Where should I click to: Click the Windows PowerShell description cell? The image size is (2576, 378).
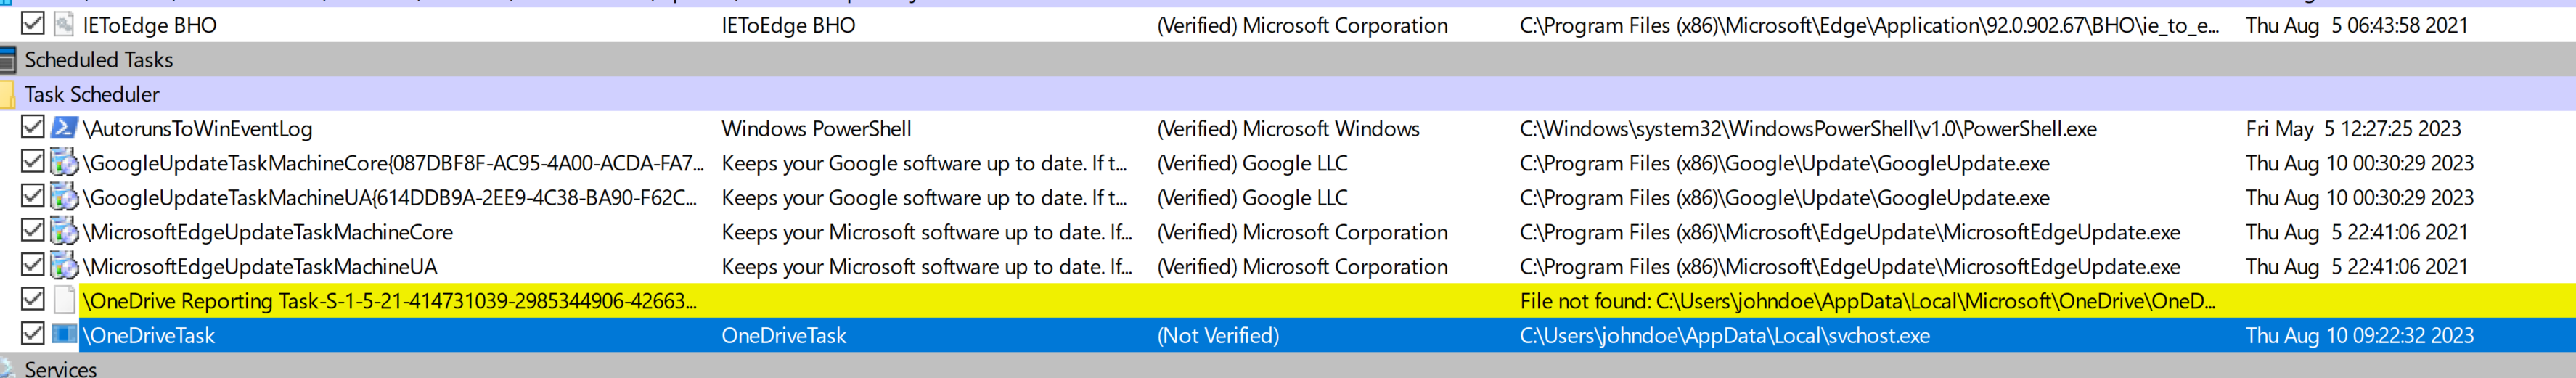[x=816, y=129]
